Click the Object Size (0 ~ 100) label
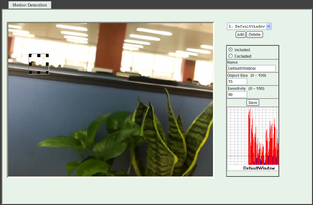 pos(246,75)
